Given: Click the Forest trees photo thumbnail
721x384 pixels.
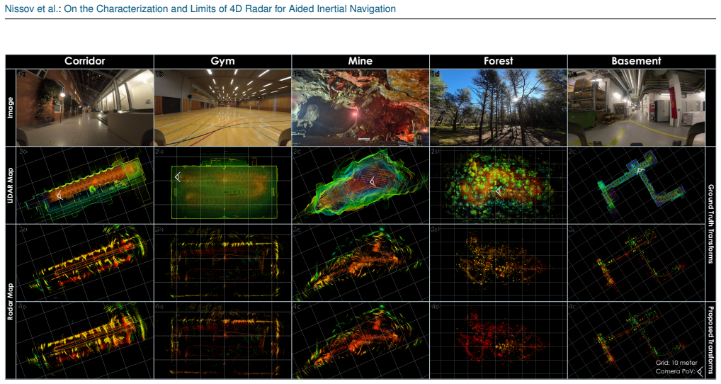Looking at the screenshot, I should (x=499, y=108).
